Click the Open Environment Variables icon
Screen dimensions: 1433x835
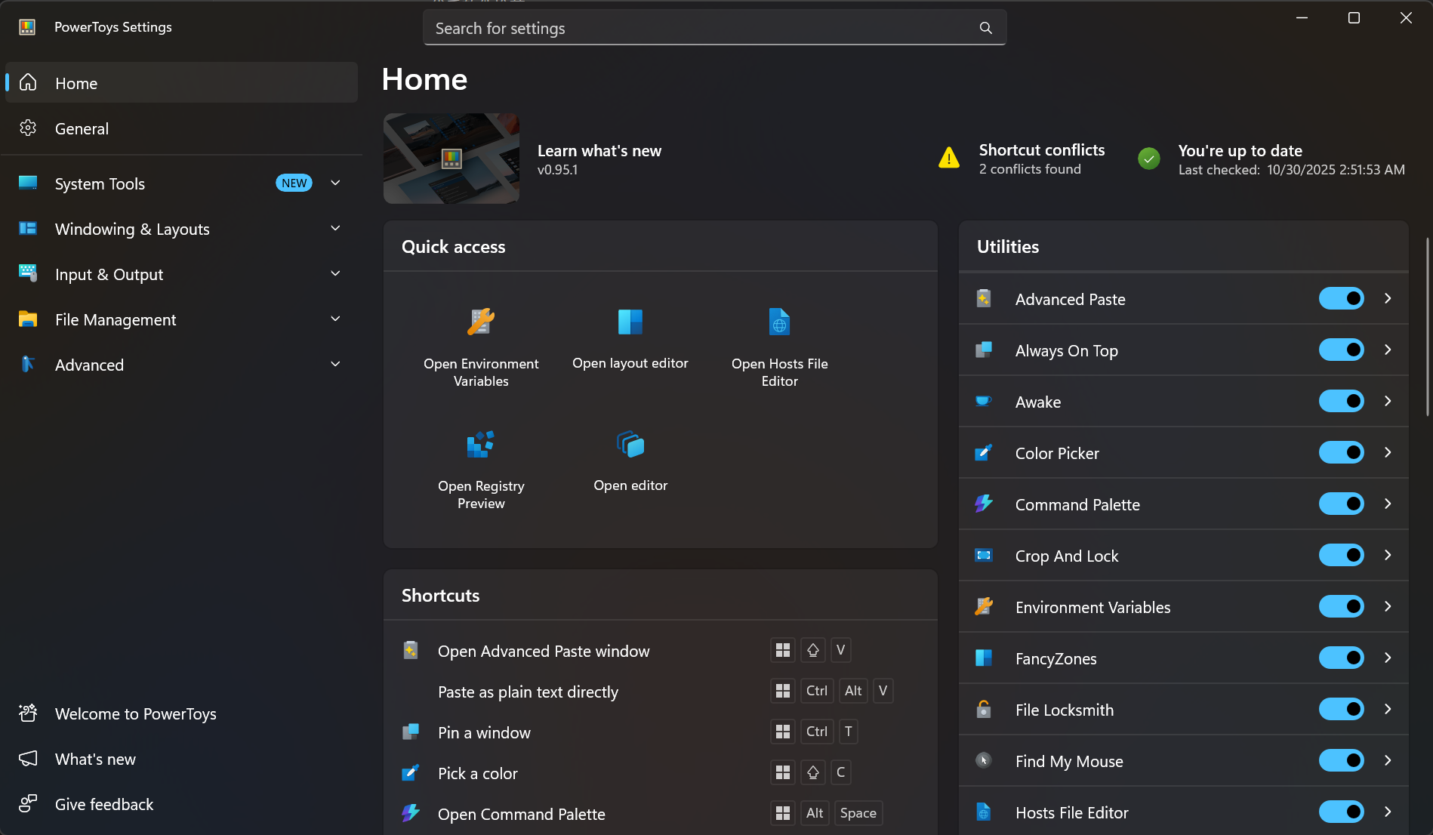481,322
